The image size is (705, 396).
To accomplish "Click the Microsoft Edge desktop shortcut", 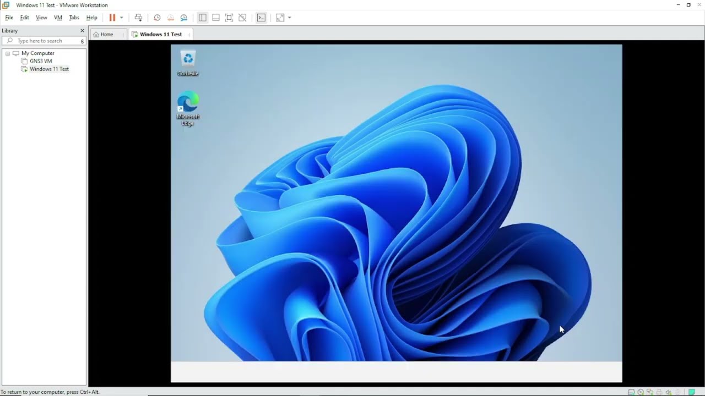I will click(x=188, y=109).
